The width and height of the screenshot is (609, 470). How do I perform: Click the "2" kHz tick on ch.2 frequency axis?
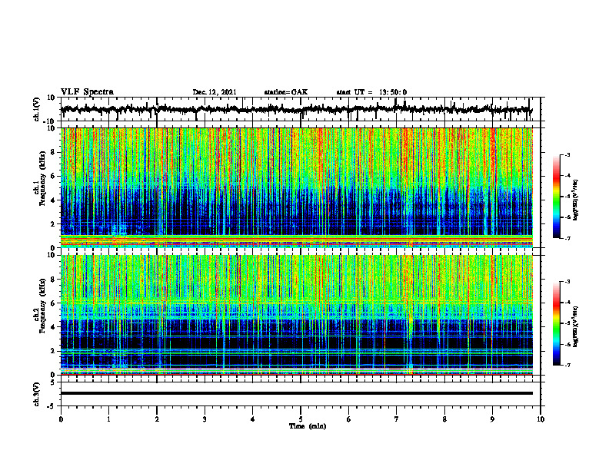tap(54, 351)
